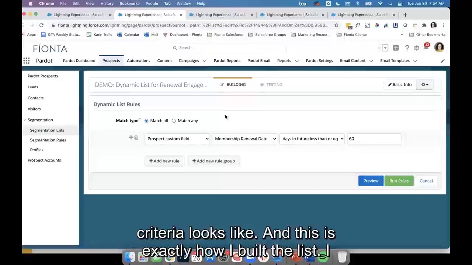
Task: Select the Match any radio button
Action: [174, 121]
